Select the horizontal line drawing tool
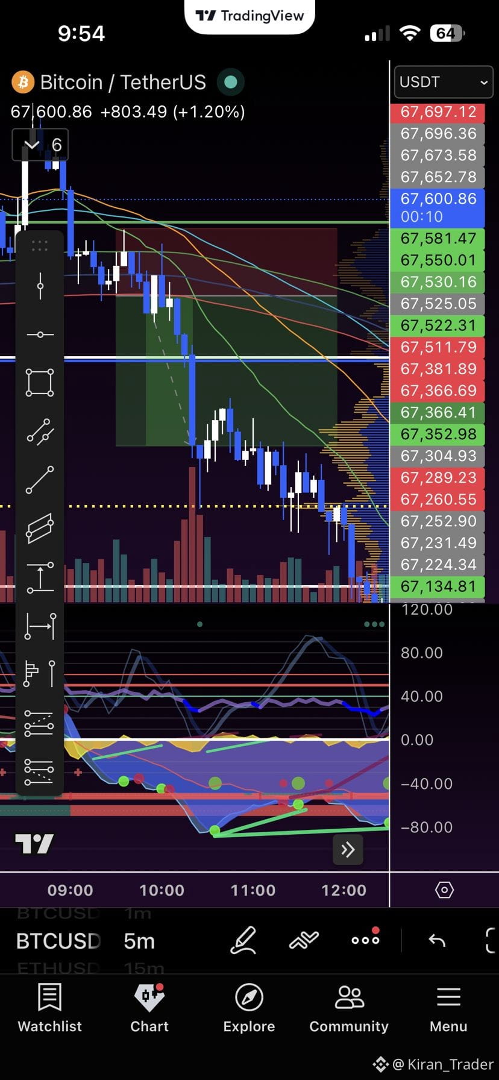Image resolution: width=499 pixels, height=1080 pixels. tap(40, 334)
